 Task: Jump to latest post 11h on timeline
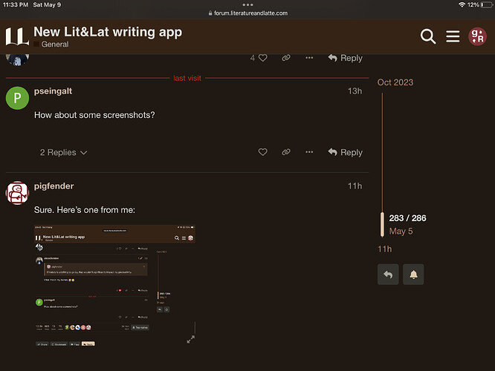pos(384,249)
